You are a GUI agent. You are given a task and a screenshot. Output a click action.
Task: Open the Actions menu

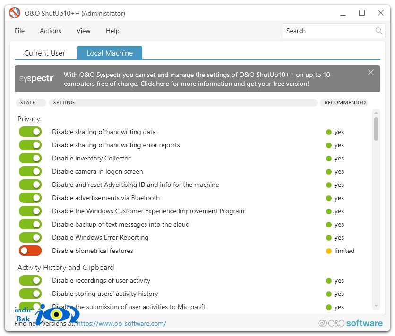[x=51, y=31]
